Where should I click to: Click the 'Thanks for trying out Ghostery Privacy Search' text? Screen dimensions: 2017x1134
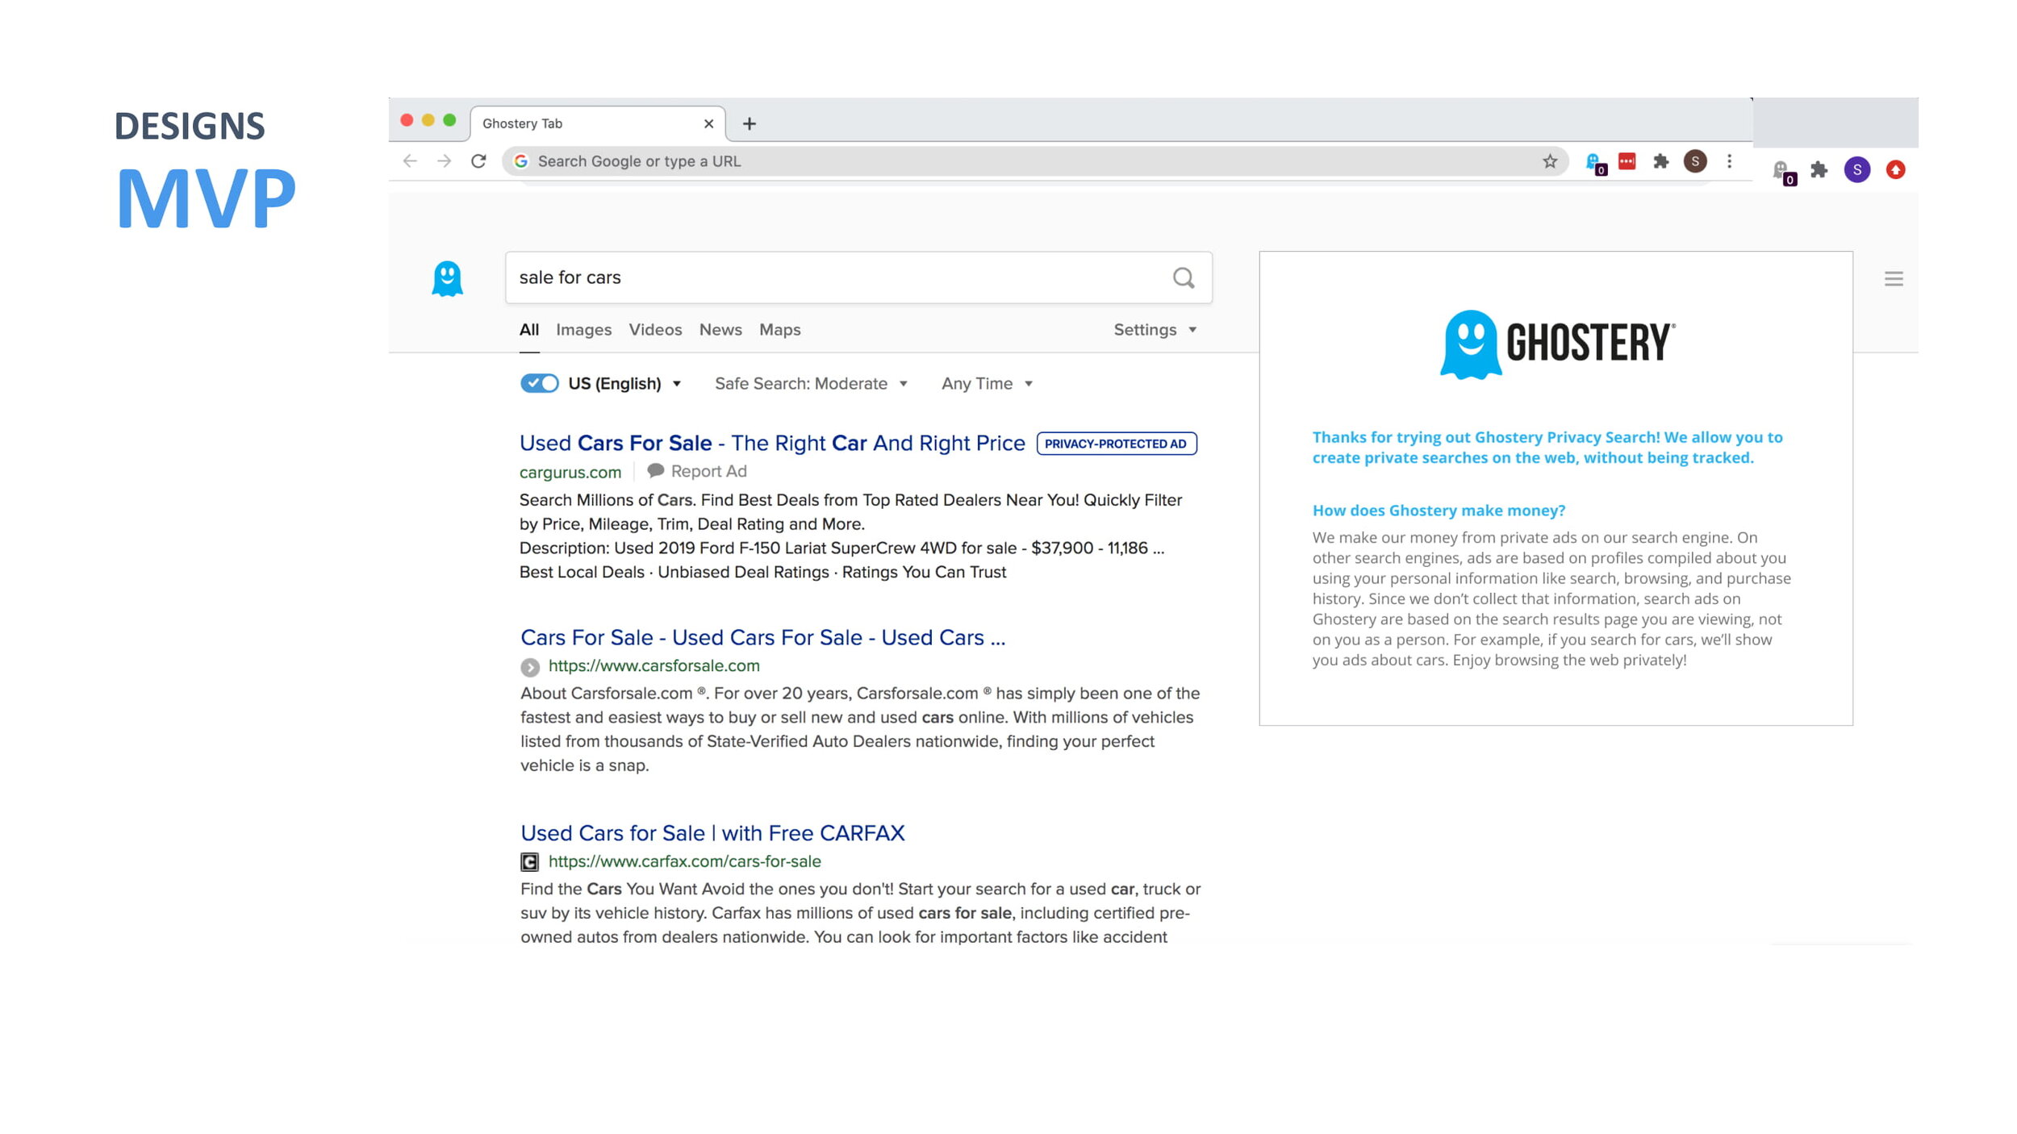pyautogui.click(x=1547, y=448)
